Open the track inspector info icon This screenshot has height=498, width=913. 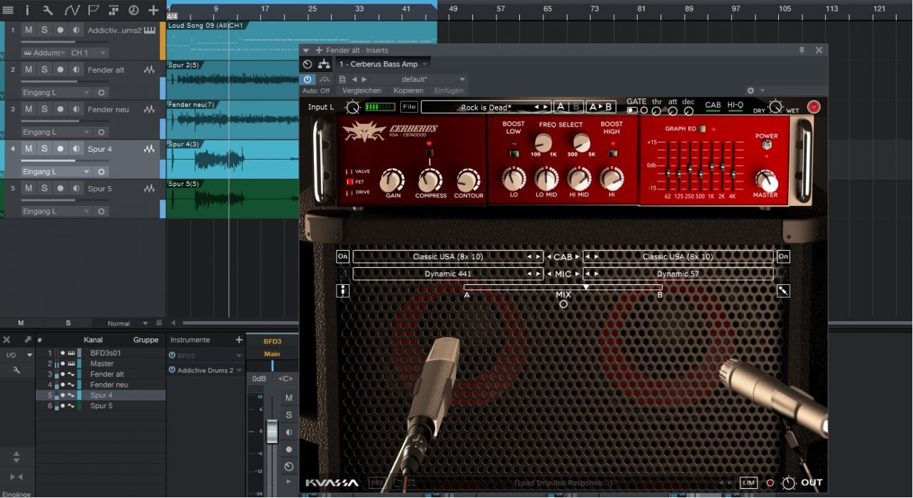coord(28,10)
